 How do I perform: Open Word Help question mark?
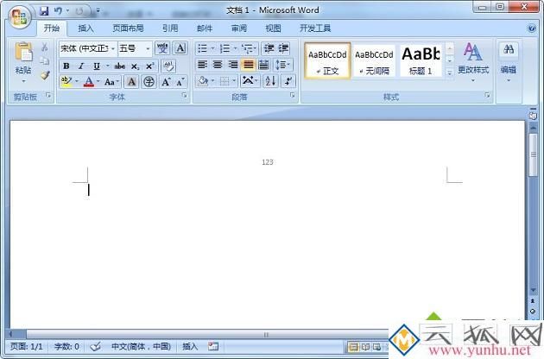pos(531,28)
